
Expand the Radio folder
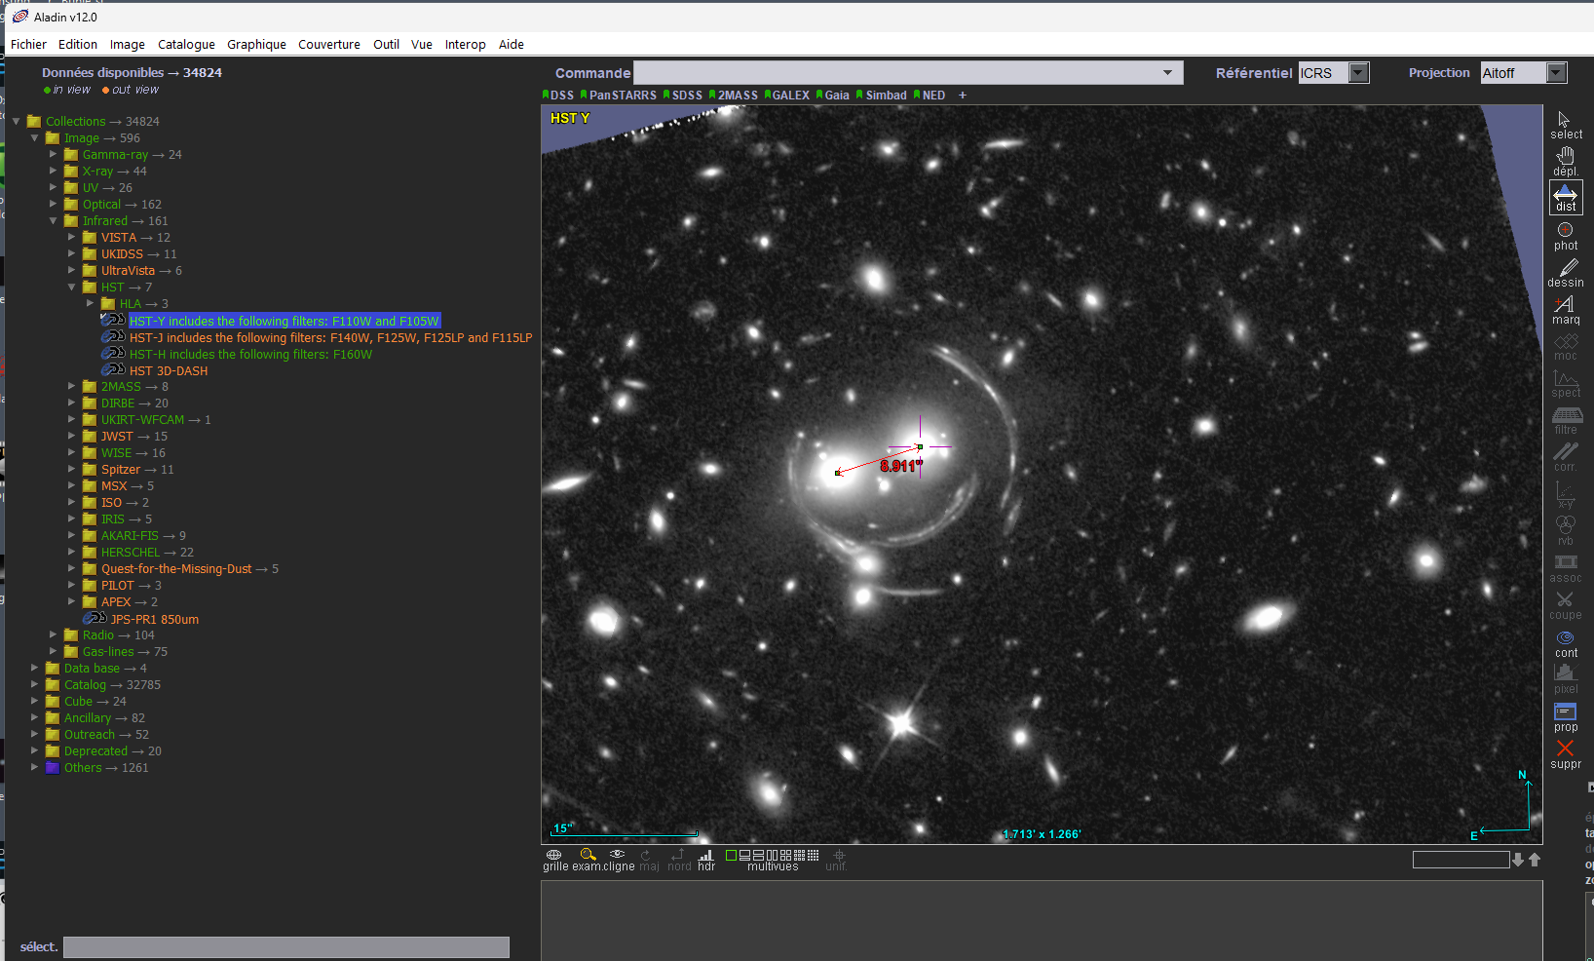[54, 635]
